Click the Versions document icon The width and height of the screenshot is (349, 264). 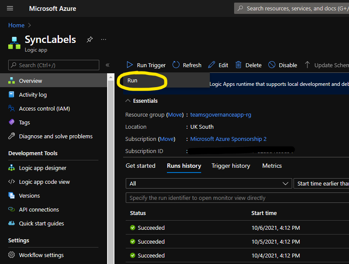pos(11,196)
